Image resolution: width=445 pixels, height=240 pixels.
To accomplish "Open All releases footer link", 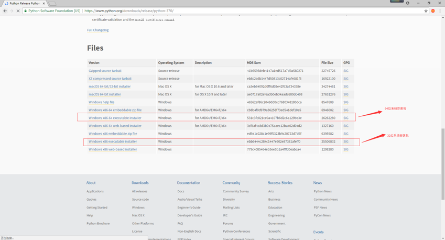I will coord(139,191).
